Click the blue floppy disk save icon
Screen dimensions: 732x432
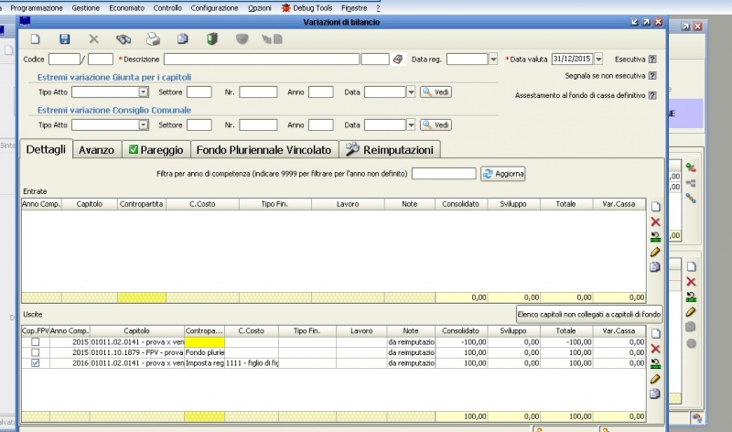point(64,39)
